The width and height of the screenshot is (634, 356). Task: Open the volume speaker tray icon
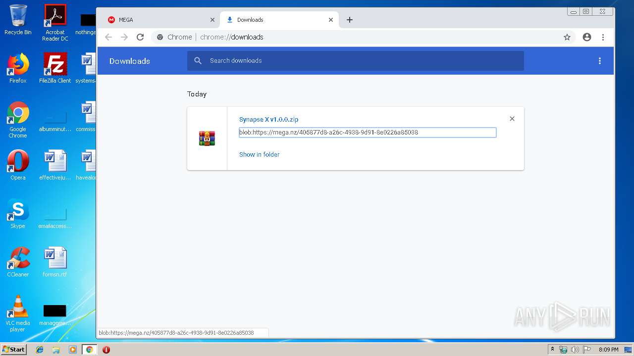[x=575, y=350]
